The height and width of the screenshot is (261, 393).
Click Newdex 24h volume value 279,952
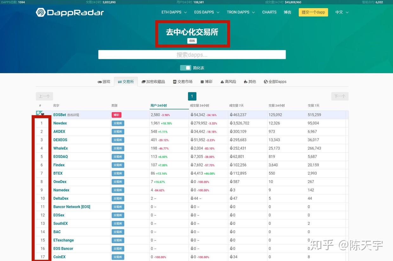(x=200, y=123)
